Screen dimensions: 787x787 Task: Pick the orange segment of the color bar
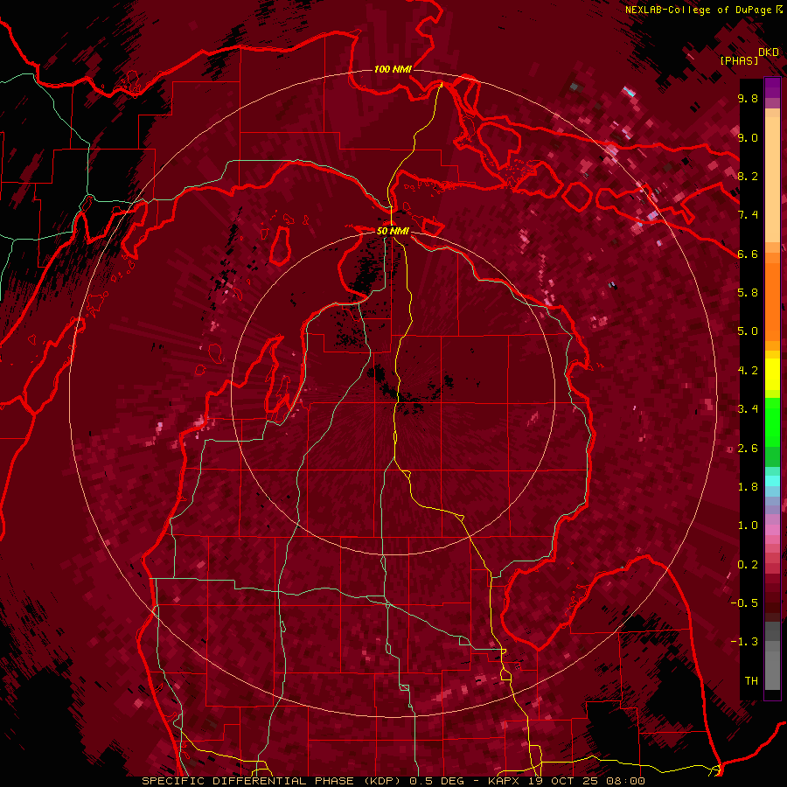pyautogui.click(x=772, y=301)
